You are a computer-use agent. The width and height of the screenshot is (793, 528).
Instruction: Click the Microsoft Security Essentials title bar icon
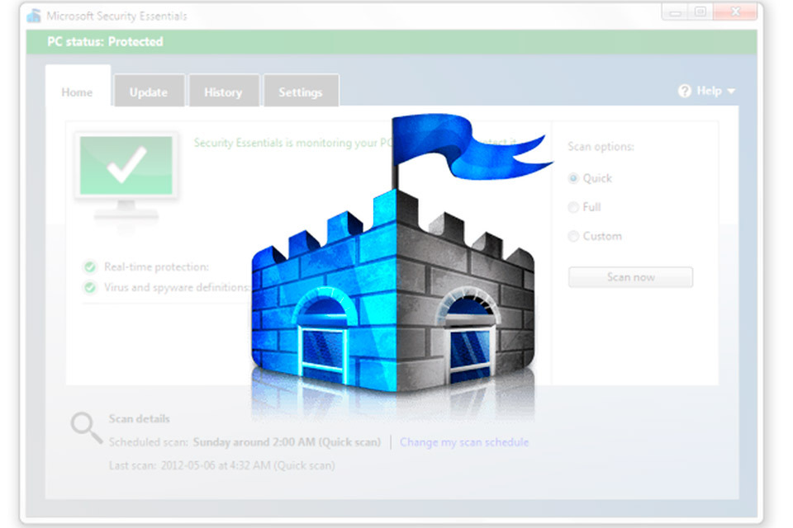(34, 16)
